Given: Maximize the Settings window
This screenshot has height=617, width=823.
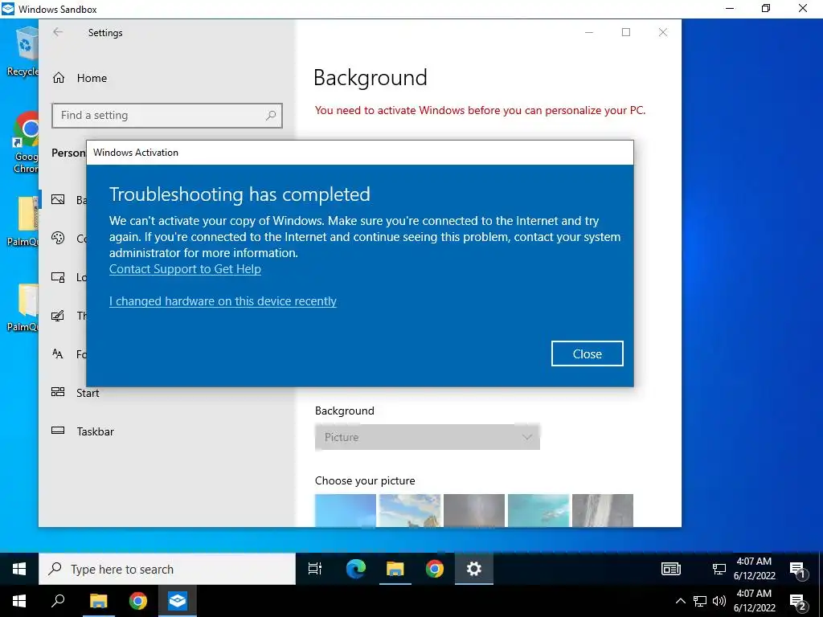Looking at the screenshot, I should (625, 32).
